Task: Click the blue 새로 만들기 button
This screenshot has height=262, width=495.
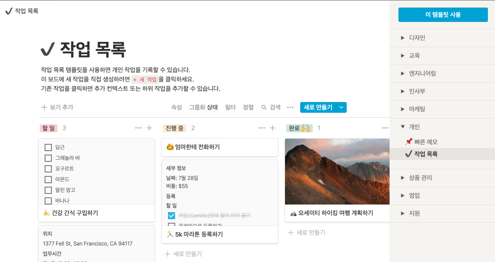Action: 318,107
